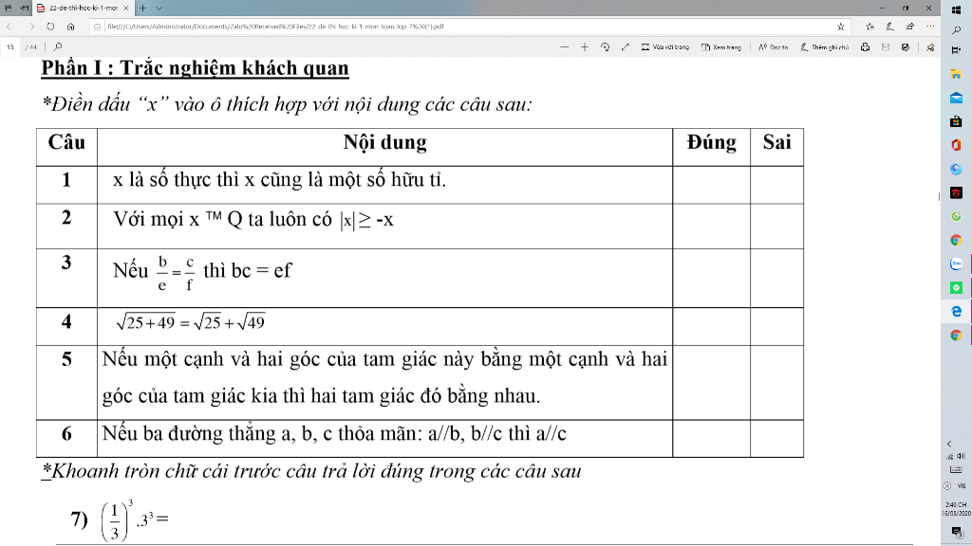Click the 'Sai' column header
This screenshot has width=972, height=546.
776,142
